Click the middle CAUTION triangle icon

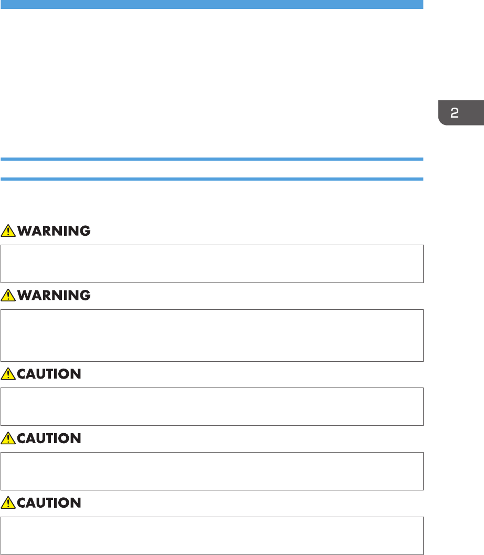point(7,438)
